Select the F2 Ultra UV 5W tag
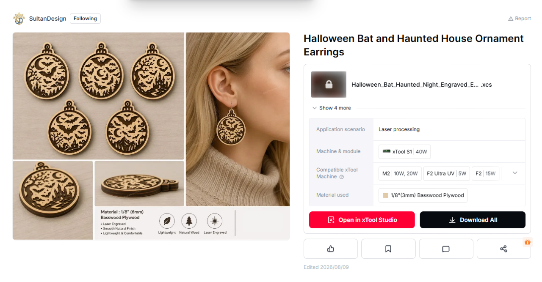 [446, 173]
